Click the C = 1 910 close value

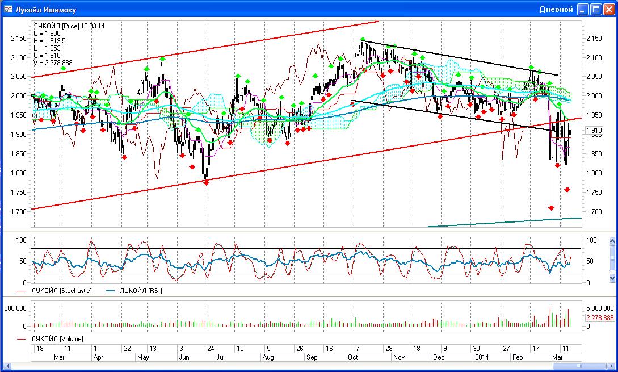47,56
